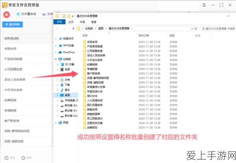
Task: Select 团队拓展安排 folder name in Explorer
Action: tap(95, 105)
